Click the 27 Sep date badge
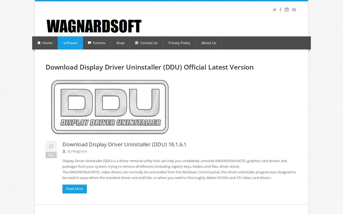343x214 pixels. [51, 150]
